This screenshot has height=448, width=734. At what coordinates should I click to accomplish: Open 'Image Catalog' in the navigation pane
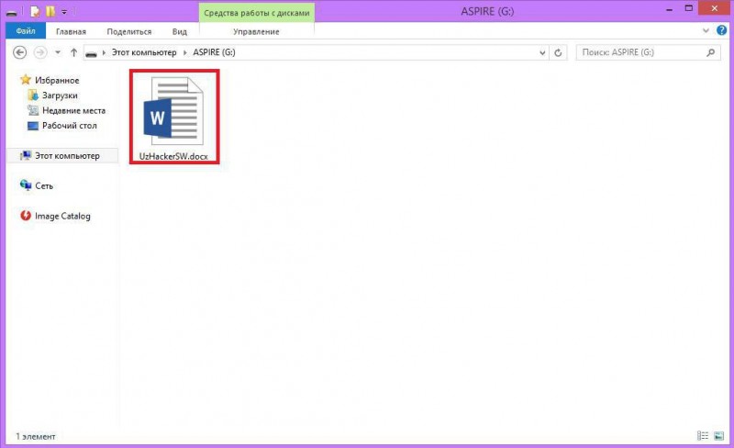point(62,216)
